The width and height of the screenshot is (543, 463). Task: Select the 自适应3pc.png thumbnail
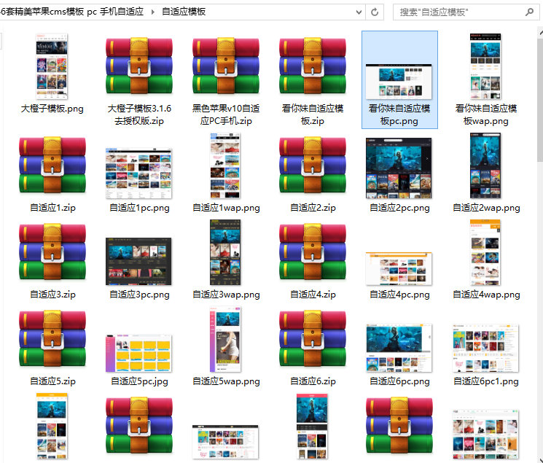tap(139, 261)
